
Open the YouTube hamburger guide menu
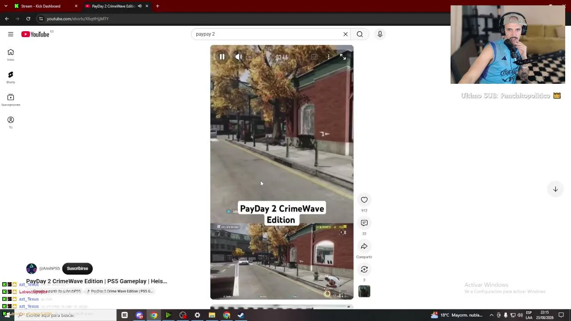(x=11, y=34)
